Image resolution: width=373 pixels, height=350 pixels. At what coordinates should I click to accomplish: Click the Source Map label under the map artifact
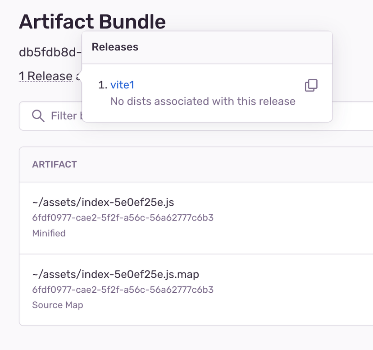pyautogui.click(x=57, y=305)
